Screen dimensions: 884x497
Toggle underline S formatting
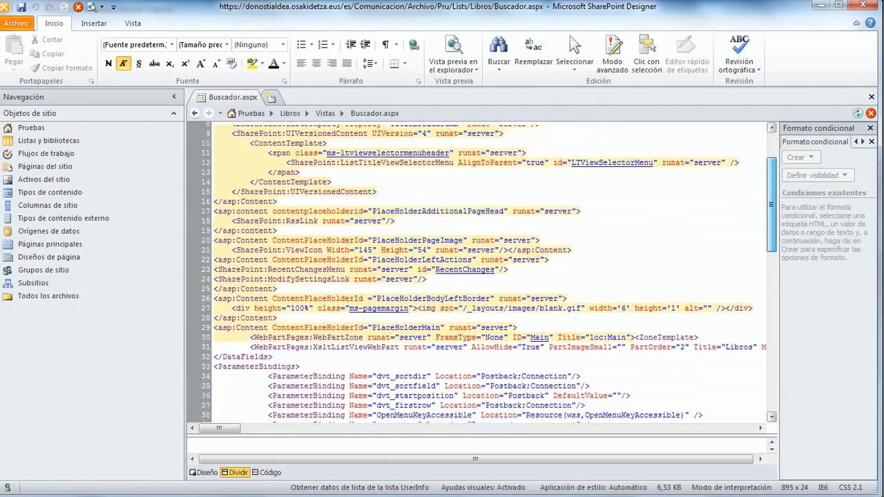coord(139,64)
